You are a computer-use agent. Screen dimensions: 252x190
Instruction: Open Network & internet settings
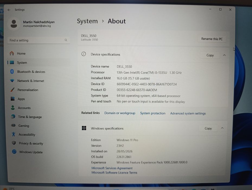tap(39, 81)
